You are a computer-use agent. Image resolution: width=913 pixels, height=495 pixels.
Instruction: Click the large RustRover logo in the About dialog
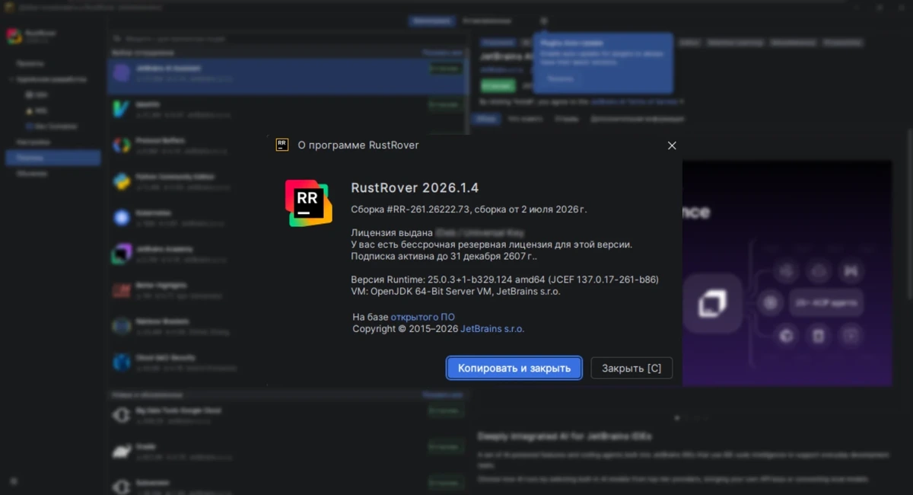pyautogui.click(x=308, y=203)
